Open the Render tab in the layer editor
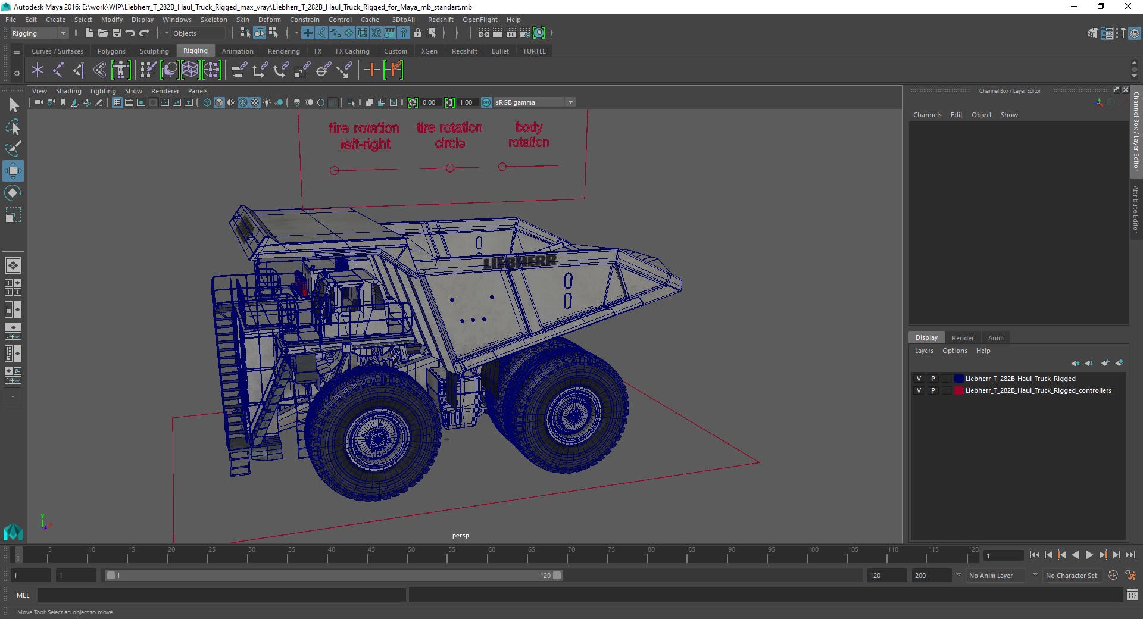Image resolution: width=1143 pixels, height=619 pixels. point(963,337)
